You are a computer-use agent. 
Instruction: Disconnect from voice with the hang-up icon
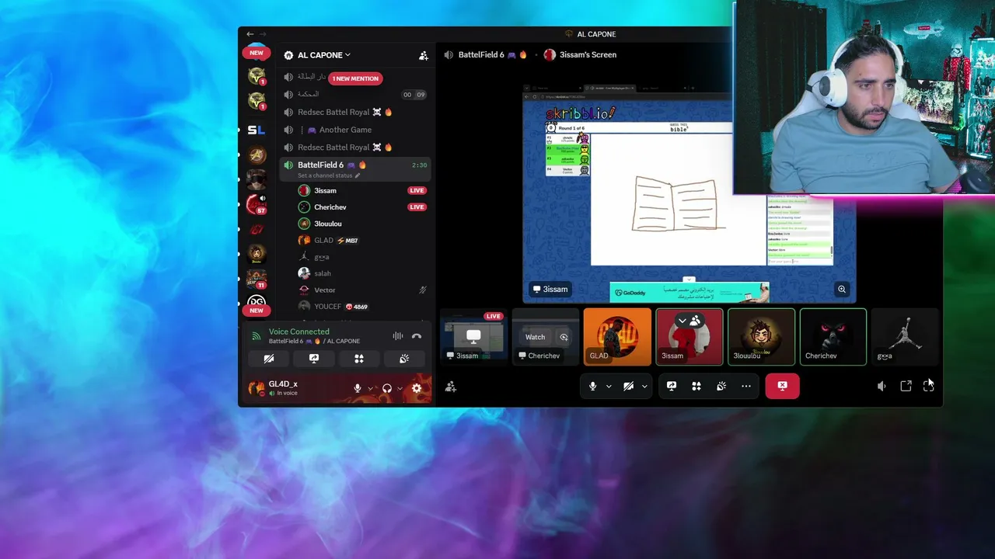pyautogui.click(x=417, y=336)
